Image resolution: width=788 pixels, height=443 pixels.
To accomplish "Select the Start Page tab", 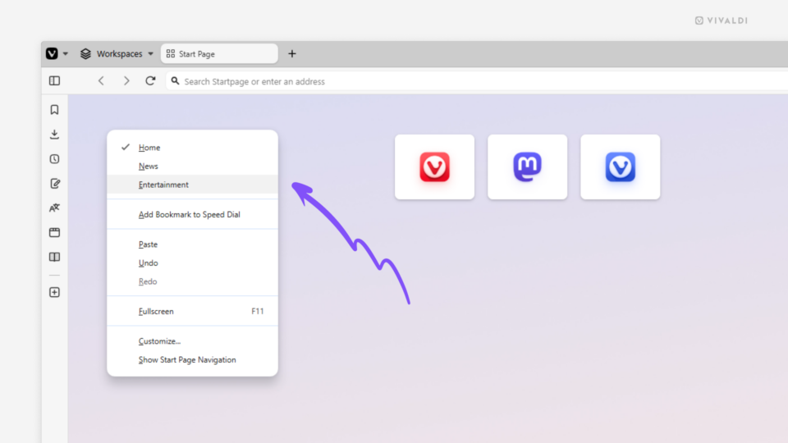I will [x=219, y=54].
